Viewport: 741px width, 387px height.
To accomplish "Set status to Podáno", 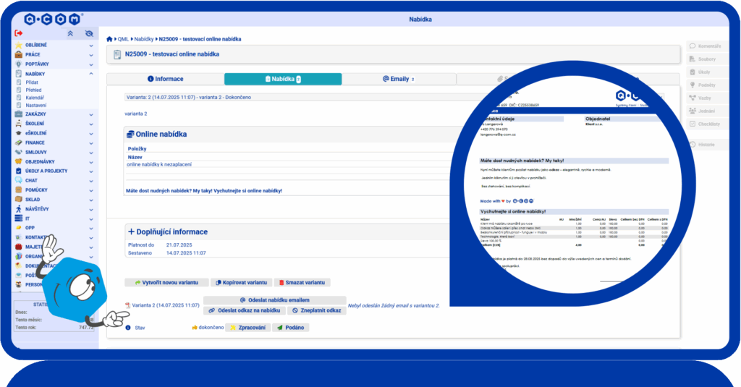I will [290, 328].
